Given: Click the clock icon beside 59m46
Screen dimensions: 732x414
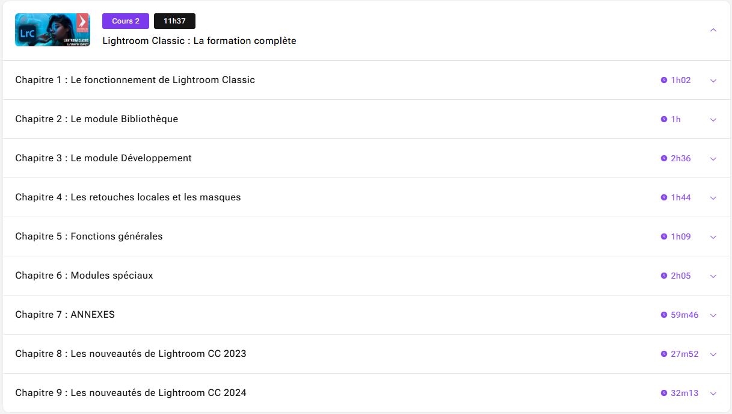Looking at the screenshot, I should coord(664,315).
